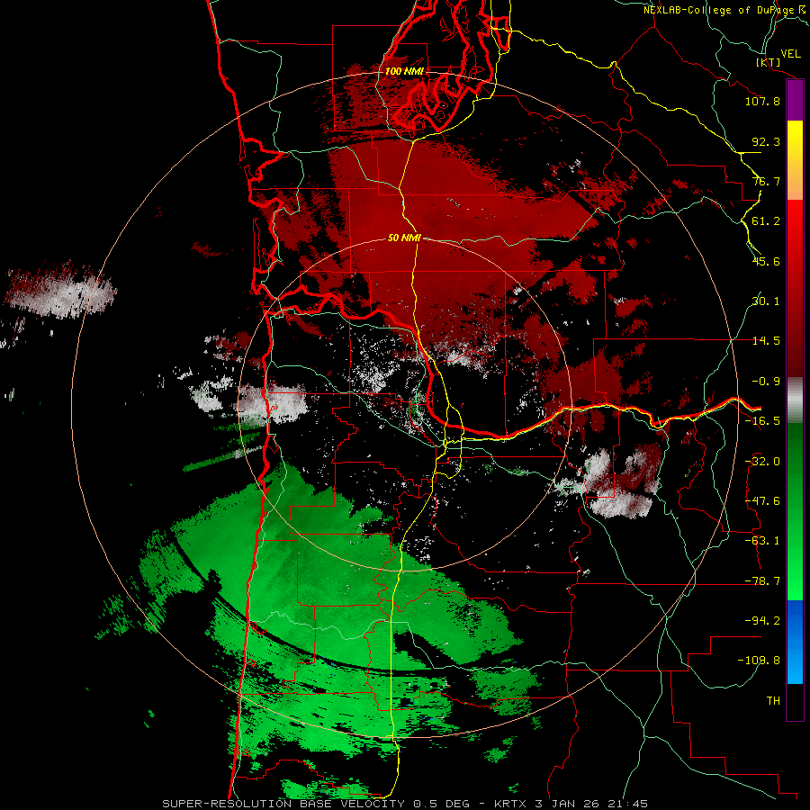Click the -94.2 value on velocity scale
The height and width of the screenshot is (810, 810).
pyautogui.click(x=762, y=621)
